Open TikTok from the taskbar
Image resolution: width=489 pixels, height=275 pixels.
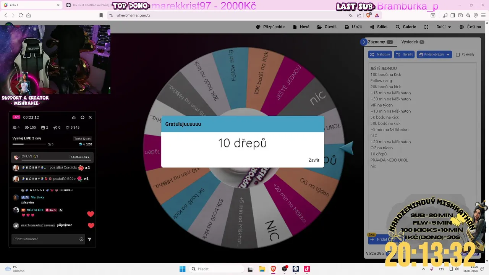click(307, 269)
